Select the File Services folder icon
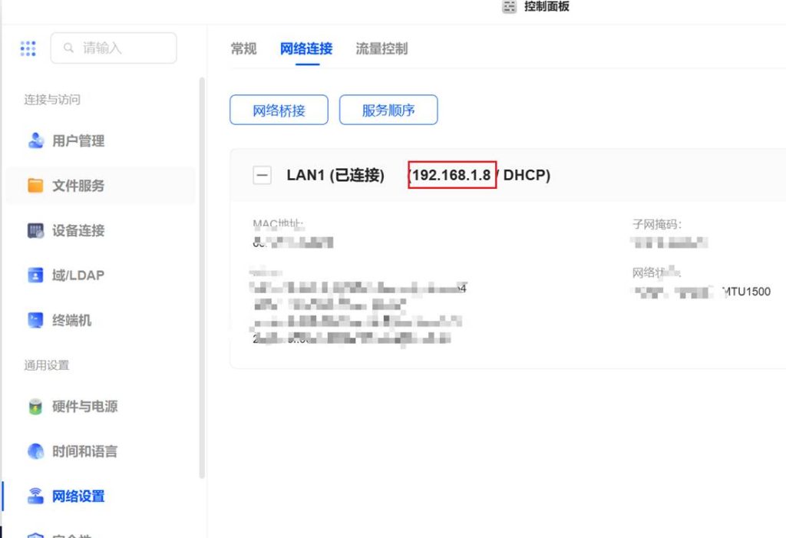786x538 pixels. [35, 186]
